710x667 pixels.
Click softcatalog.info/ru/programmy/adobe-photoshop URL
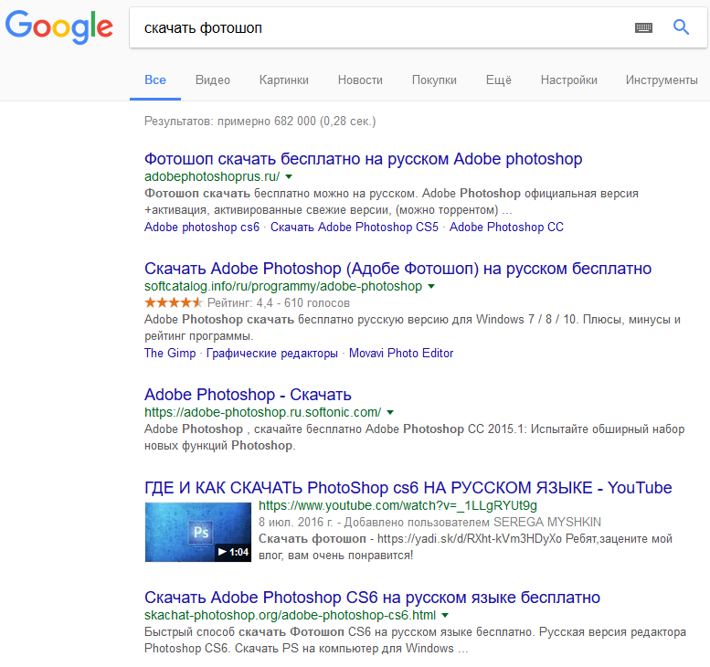pyautogui.click(x=283, y=286)
